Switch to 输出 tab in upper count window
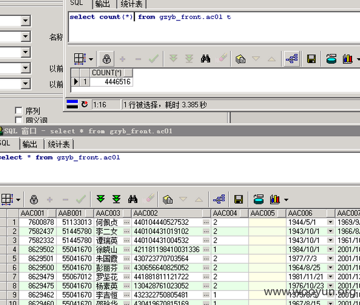The image size is (360, 305). 103,4
